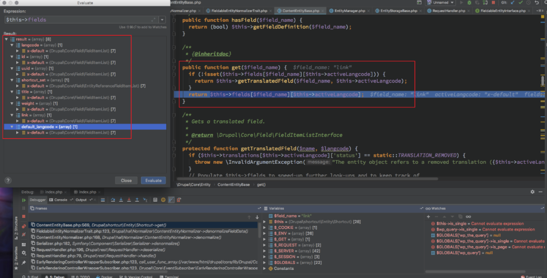Click editor horizontal scrollbar
This screenshot has height=278, width=547.
307,179
